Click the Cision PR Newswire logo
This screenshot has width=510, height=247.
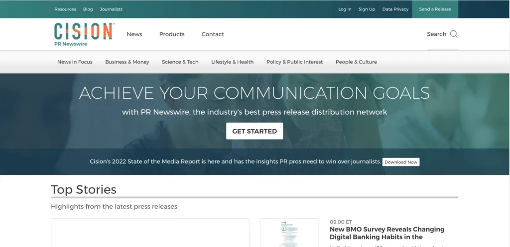coord(84,34)
